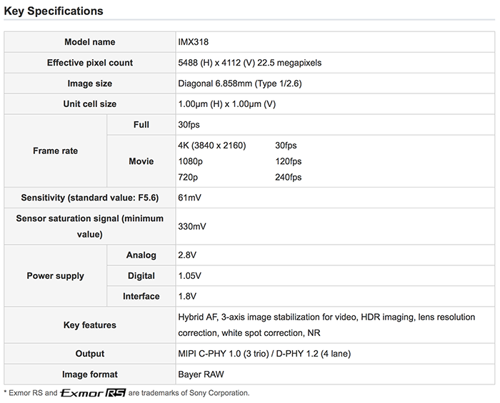500x403 pixels.
Task: Click the Full frame rate sub-header
Action: point(141,125)
